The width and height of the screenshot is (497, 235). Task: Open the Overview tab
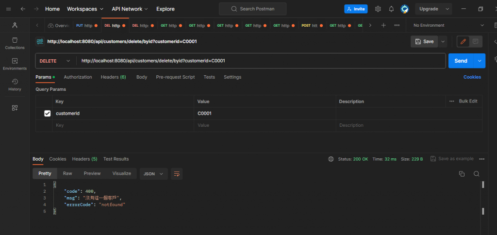[59, 25]
